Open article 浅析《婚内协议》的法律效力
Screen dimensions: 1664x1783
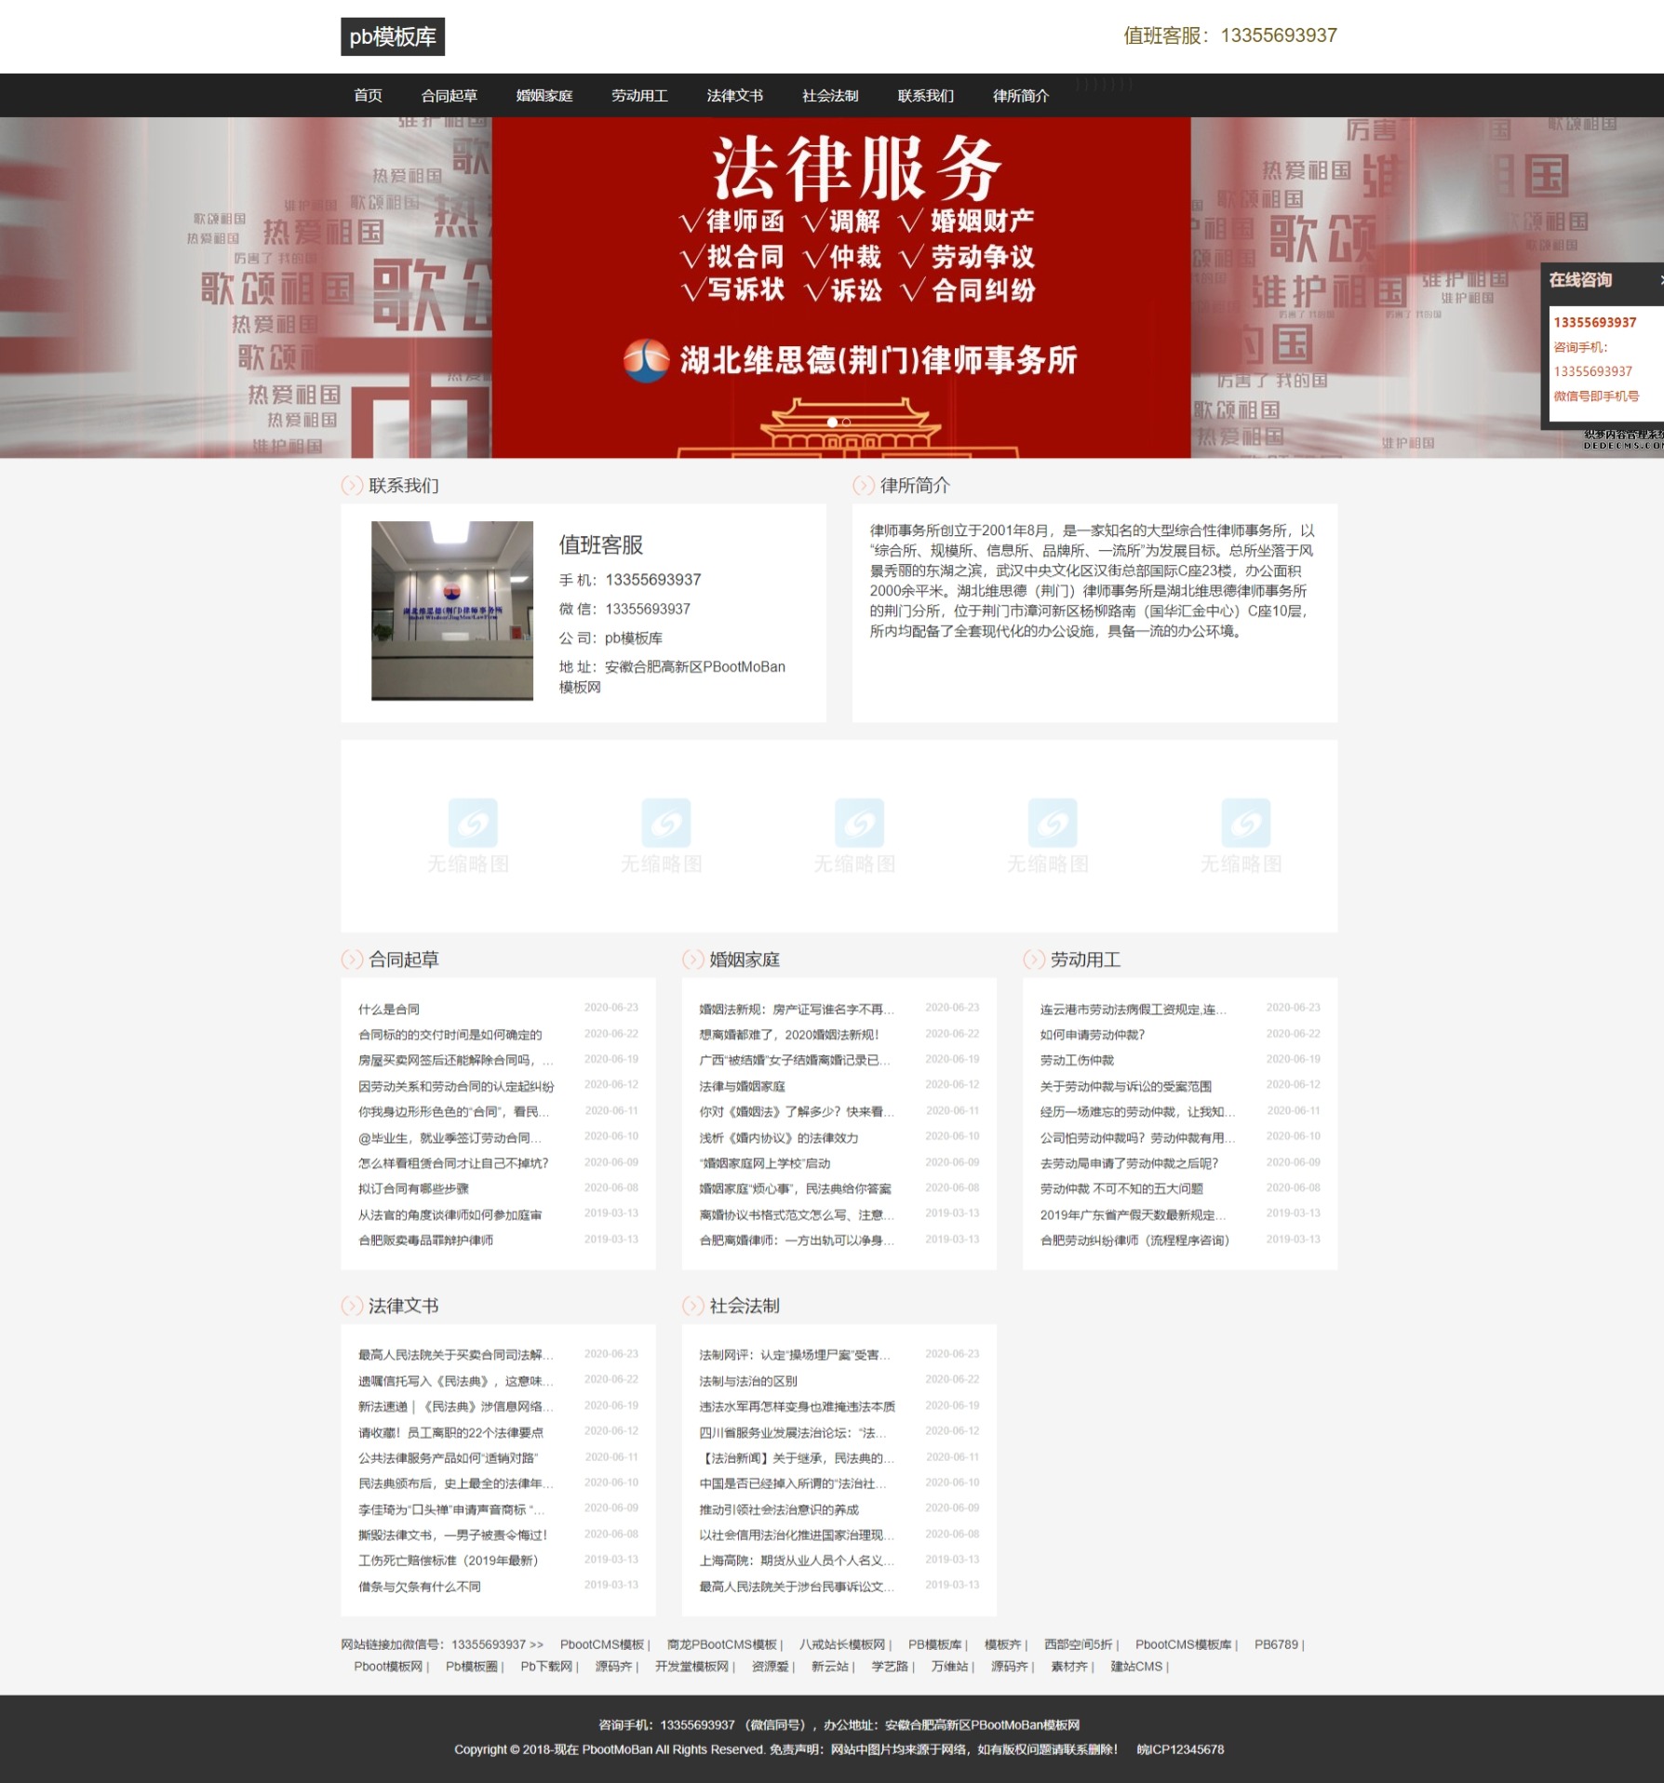click(x=779, y=1137)
